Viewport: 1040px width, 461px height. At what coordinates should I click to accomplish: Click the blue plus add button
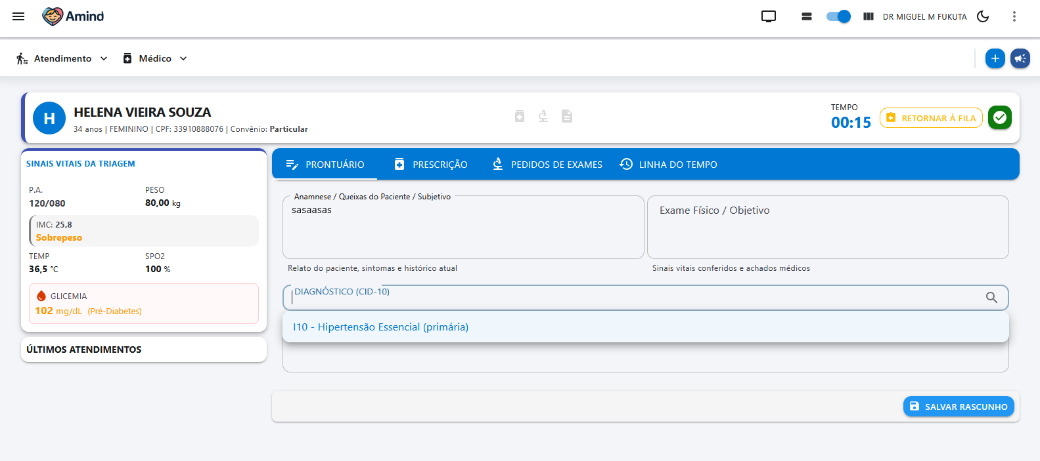tap(995, 58)
